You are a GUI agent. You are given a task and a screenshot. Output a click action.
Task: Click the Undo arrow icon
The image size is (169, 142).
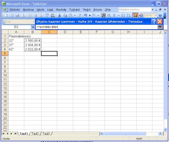(x=85, y=15)
